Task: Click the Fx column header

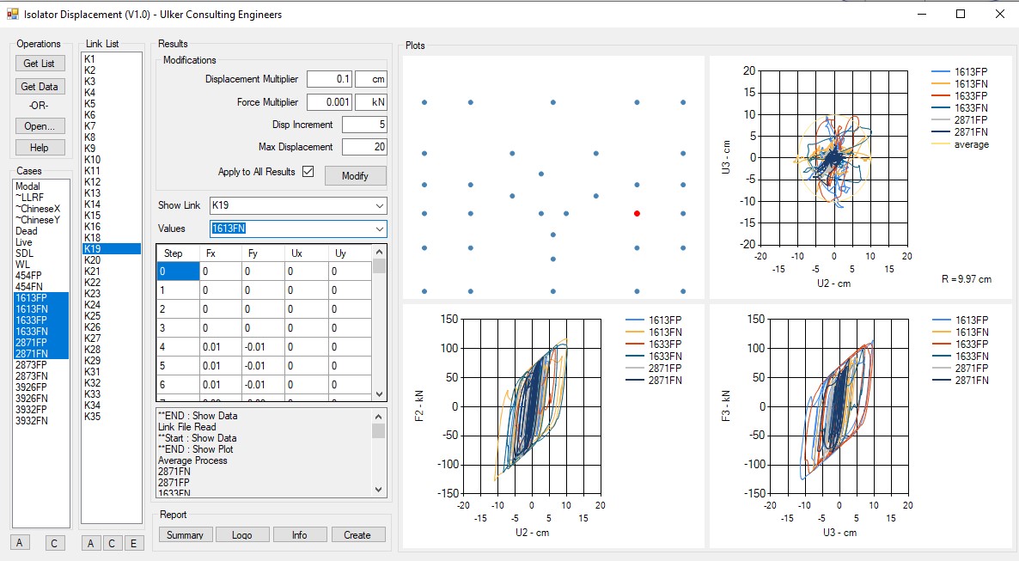Action: (x=220, y=253)
